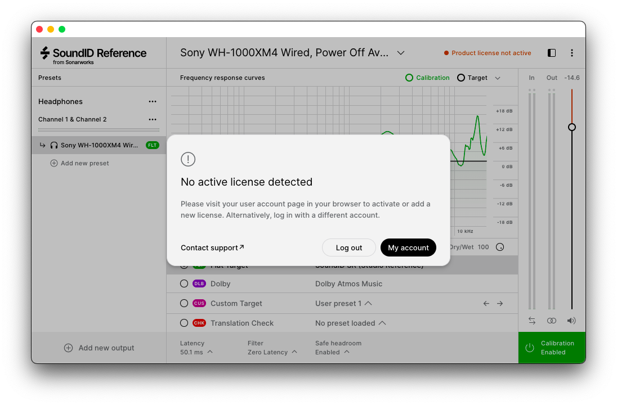Click the headphones icon beside Sony preset
This screenshot has height=405, width=617.
click(x=54, y=145)
